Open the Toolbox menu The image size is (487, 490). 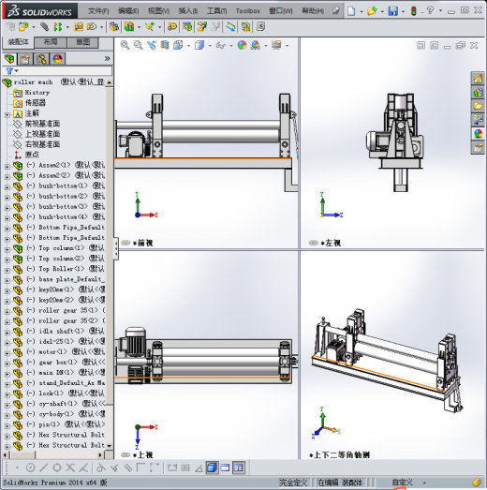[248, 11]
